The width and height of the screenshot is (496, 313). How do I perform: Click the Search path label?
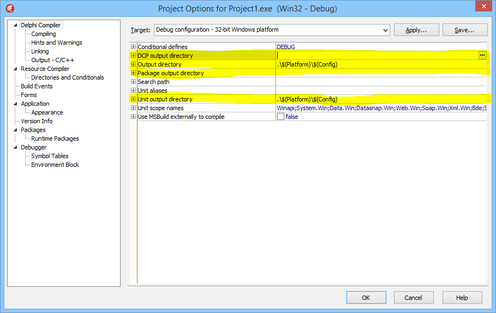point(153,82)
